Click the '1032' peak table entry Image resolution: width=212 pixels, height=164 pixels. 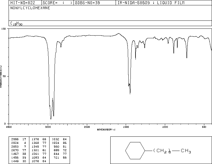click(55, 139)
